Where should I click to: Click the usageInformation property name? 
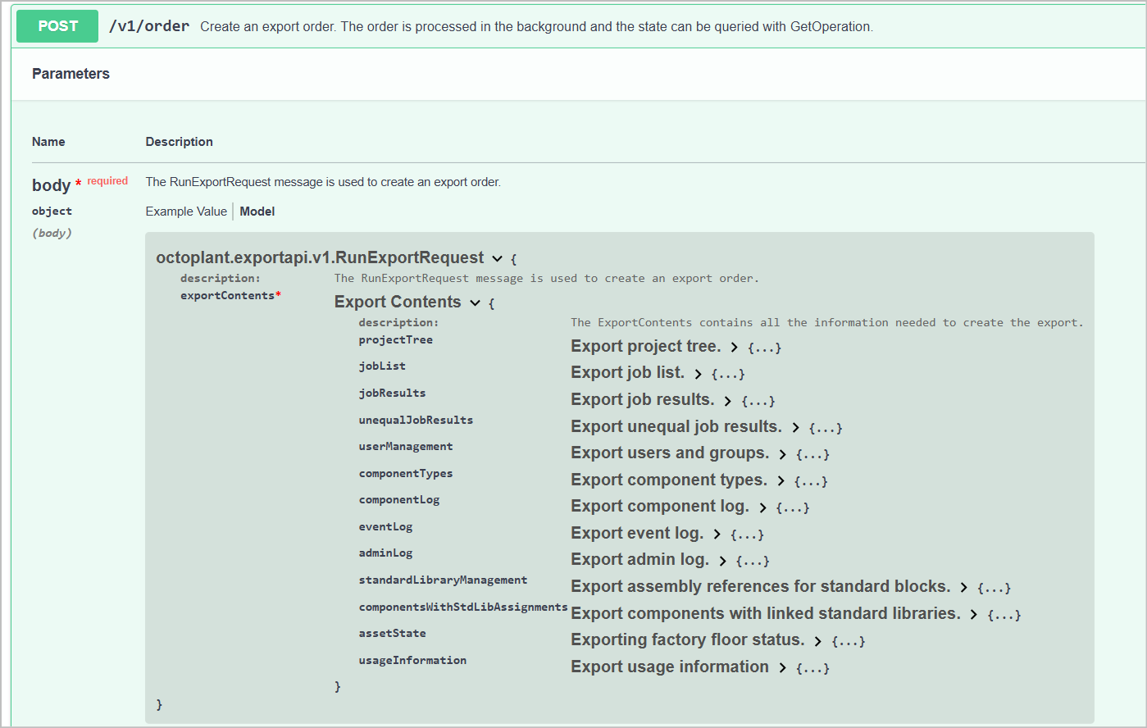(413, 660)
